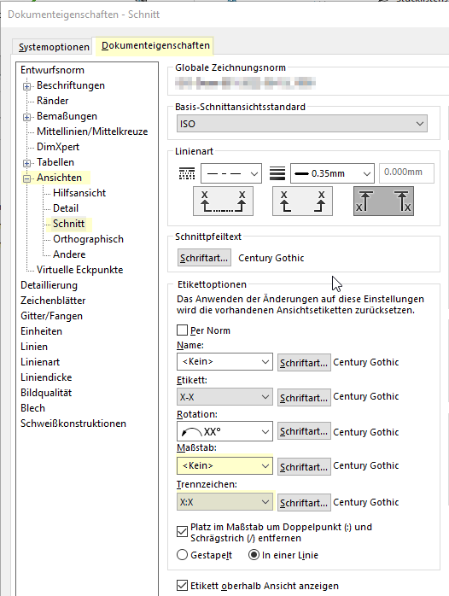Click Schriftart button next to Trennzeichen
The width and height of the screenshot is (449, 596).
coord(304,502)
